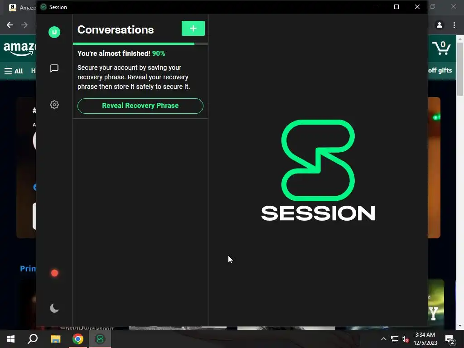Open Windows notification center

coord(450,339)
